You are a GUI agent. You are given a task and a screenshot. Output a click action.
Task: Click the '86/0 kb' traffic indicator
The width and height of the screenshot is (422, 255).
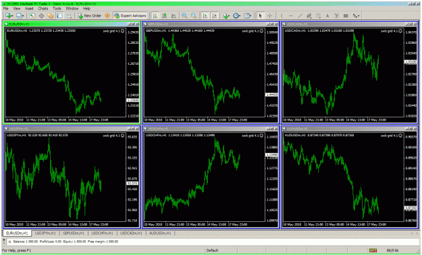point(392,250)
